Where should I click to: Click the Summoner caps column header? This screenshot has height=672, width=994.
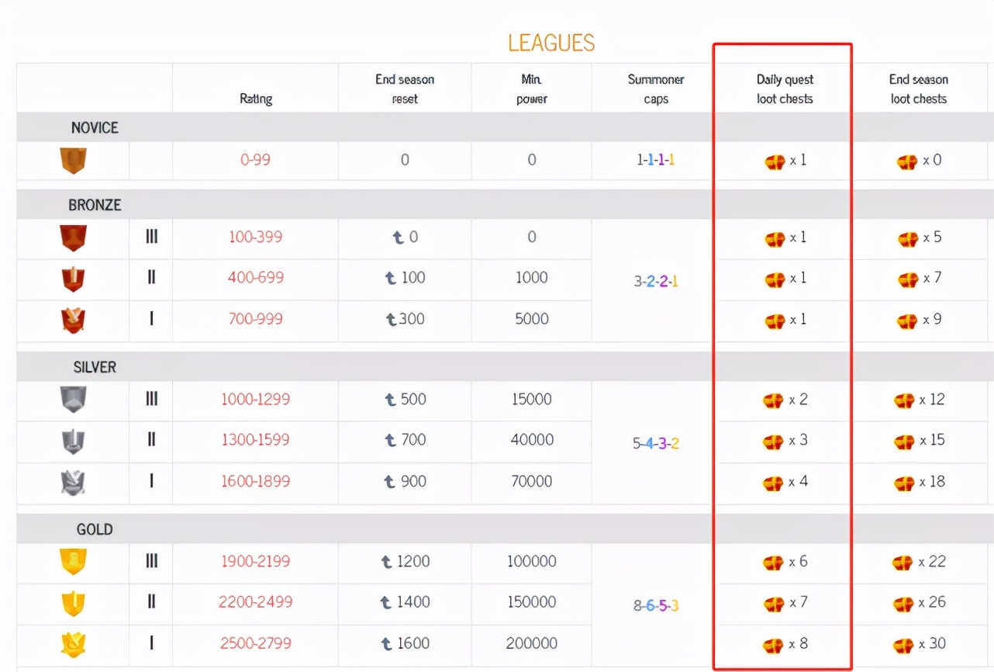click(656, 88)
